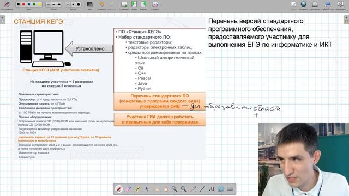Select the arrow Selector tool
Screen dimensions: 349x196
click(147, 189)
